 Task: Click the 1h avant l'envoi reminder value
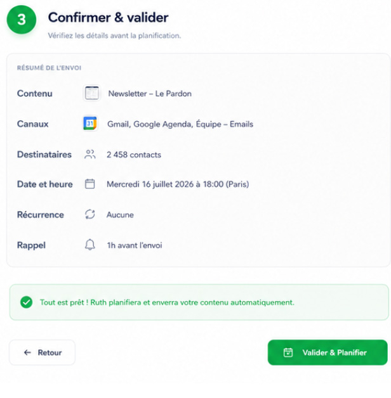135,245
